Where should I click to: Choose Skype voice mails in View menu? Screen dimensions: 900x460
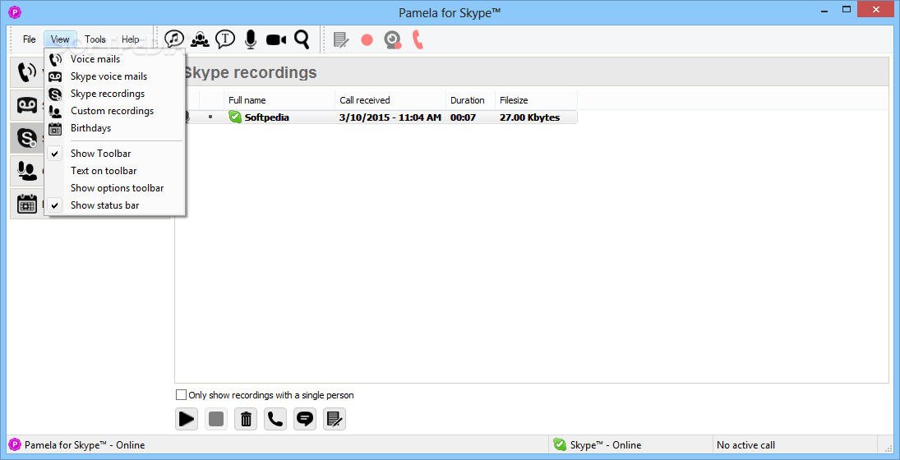click(x=115, y=76)
